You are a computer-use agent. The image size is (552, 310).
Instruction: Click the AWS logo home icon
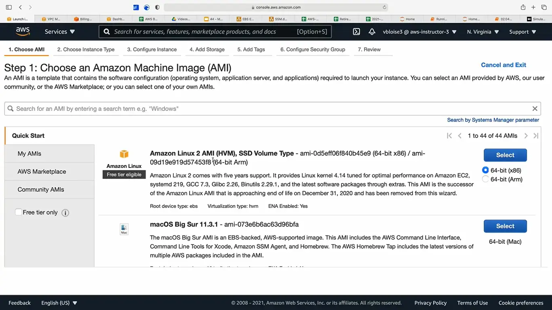[x=23, y=31]
